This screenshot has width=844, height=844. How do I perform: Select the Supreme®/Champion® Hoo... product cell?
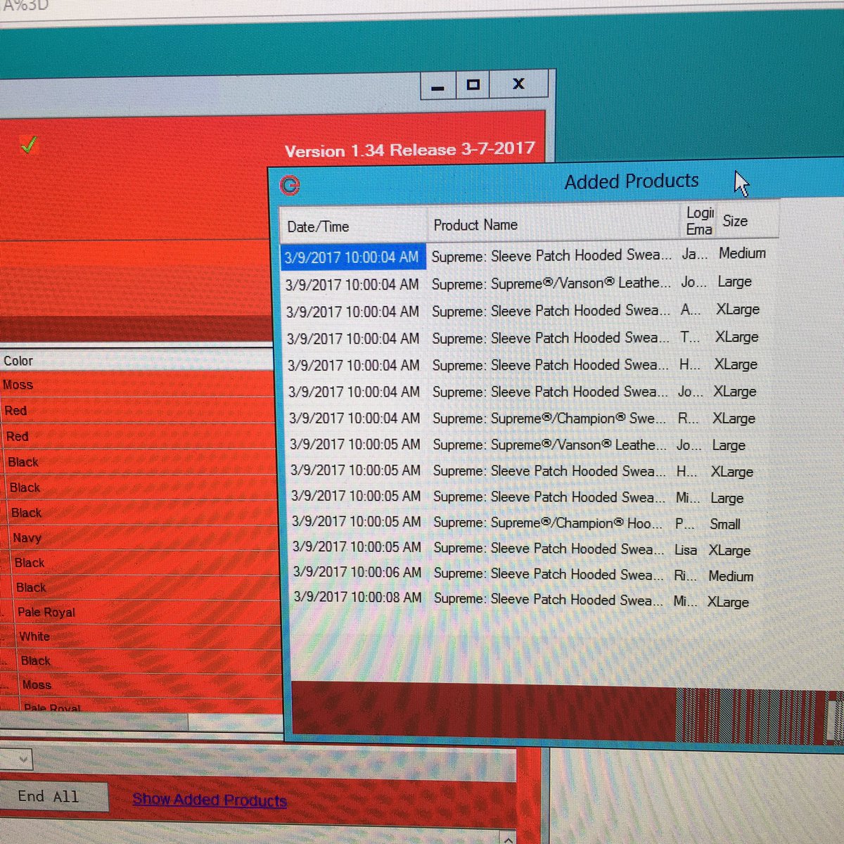point(548,523)
